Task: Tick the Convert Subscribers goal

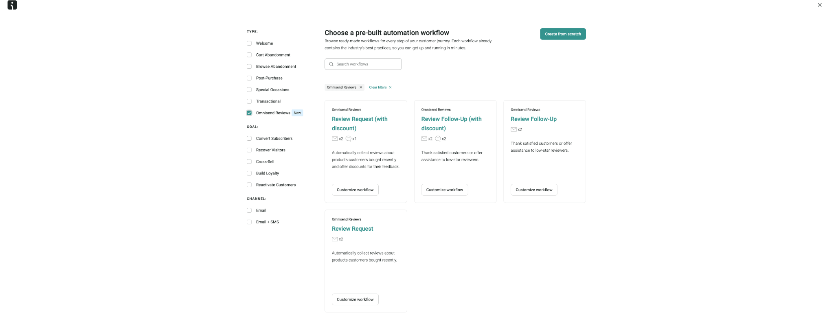Action: click(249, 138)
